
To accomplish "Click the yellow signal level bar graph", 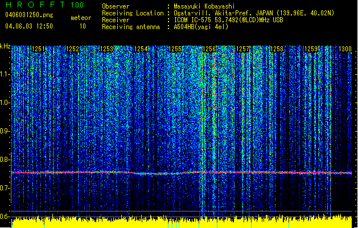I will (x=182, y=222).
